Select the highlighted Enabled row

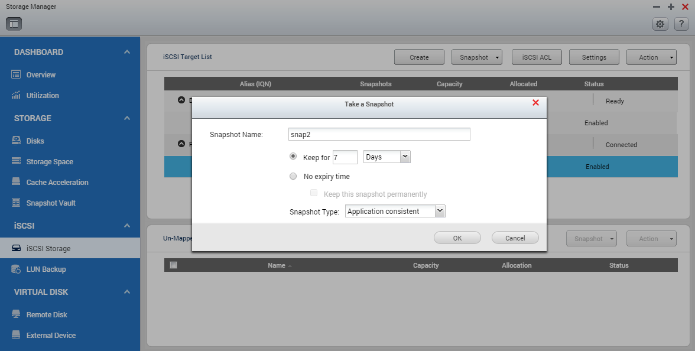[x=421, y=167]
